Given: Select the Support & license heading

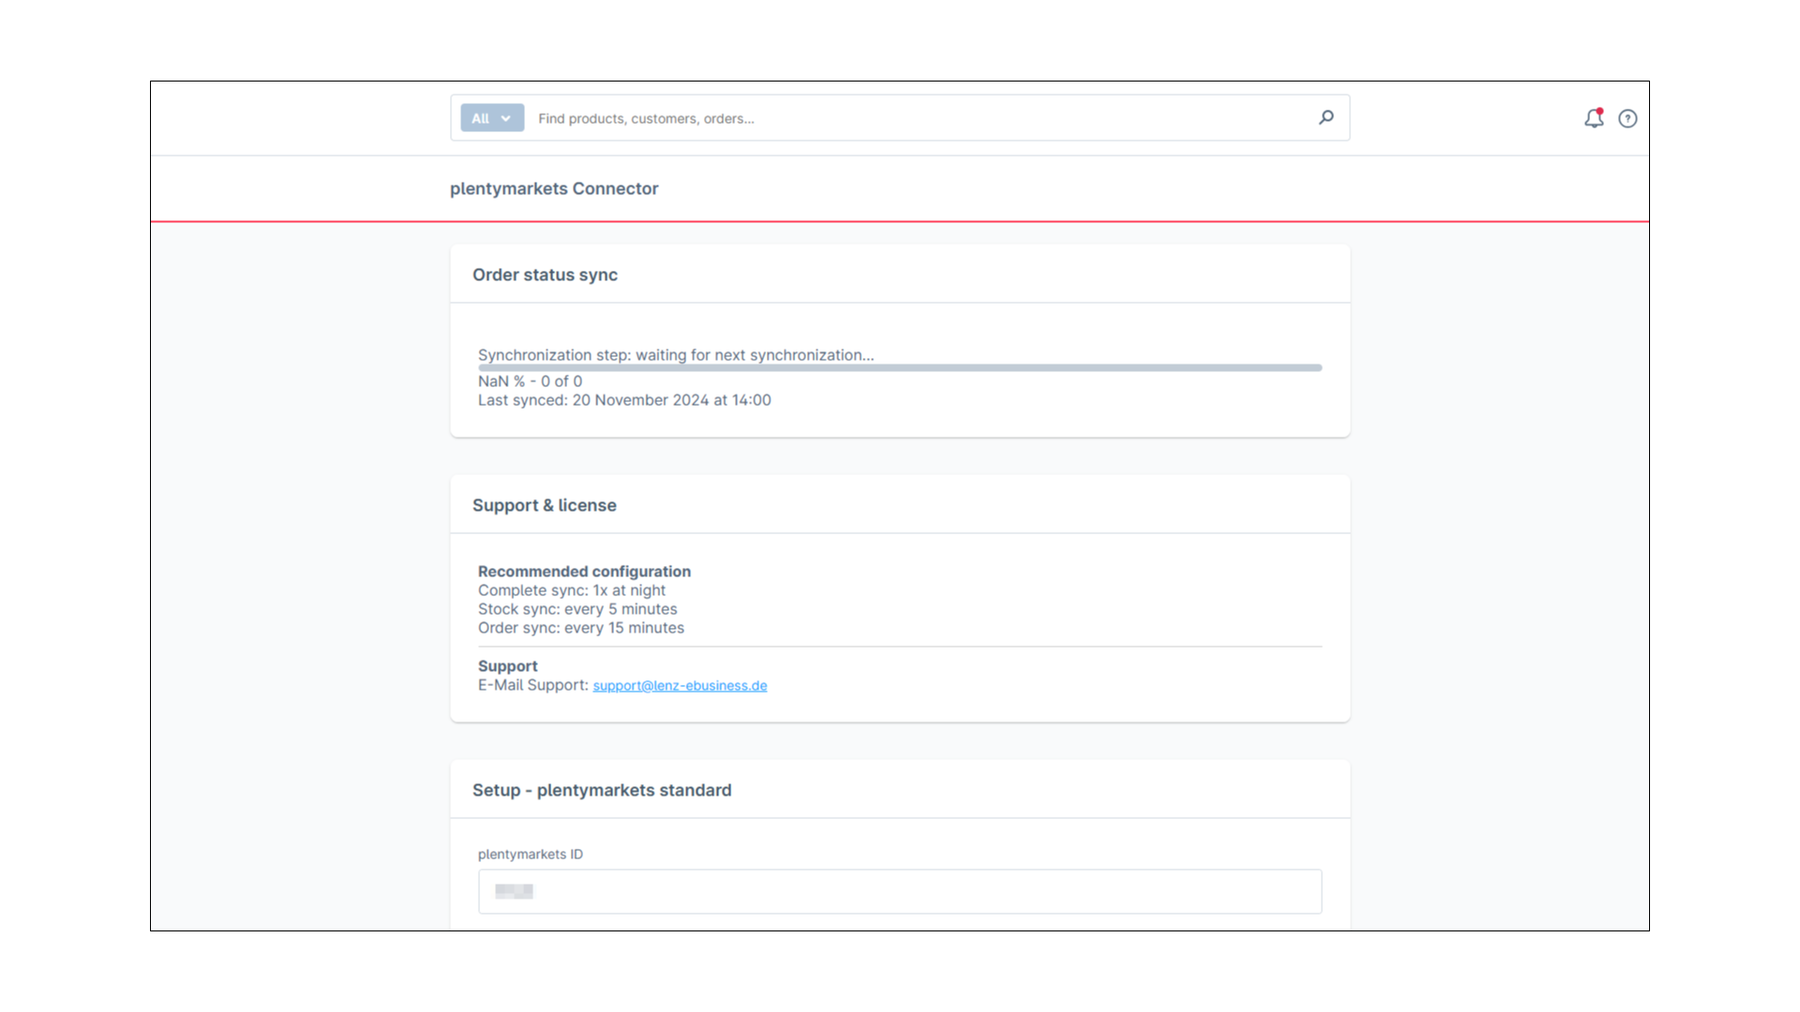Looking at the screenshot, I should tap(545, 505).
